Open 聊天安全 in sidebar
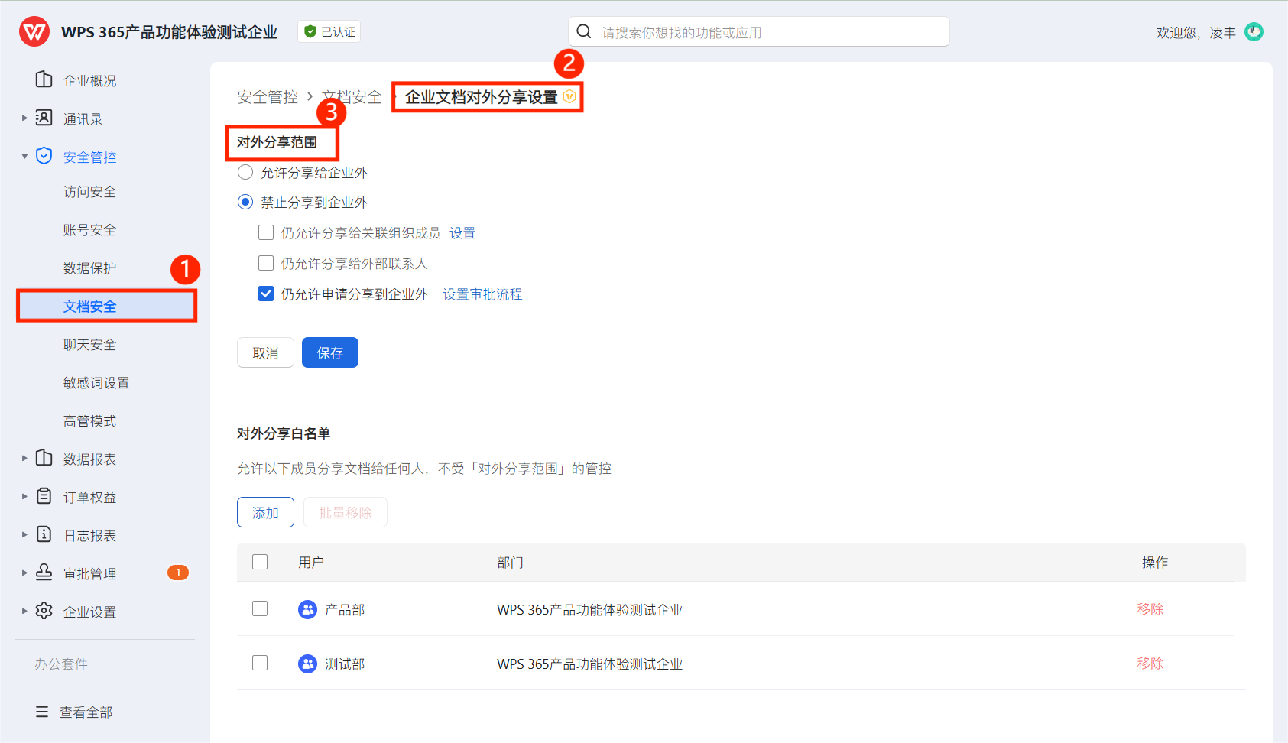Screen dimensions: 1288x743 click(89, 345)
